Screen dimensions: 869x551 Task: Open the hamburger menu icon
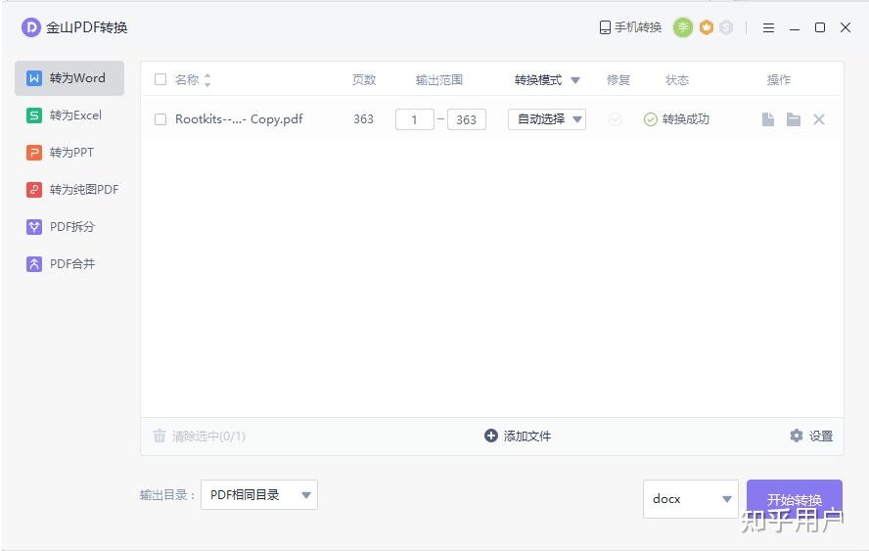[x=768, y=27]
